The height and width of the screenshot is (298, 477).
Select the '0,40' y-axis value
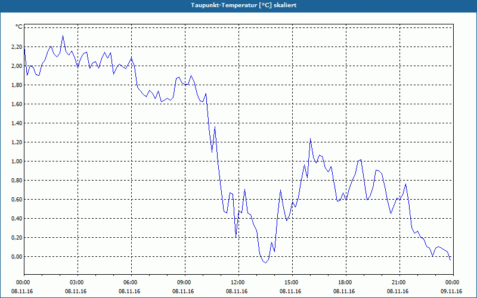[x=17, y=219]
